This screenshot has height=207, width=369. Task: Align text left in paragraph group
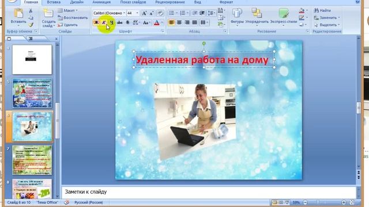[x=172, y=22]
